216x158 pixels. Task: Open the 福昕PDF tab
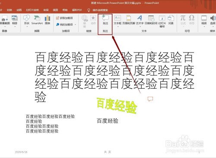[77, 10]
